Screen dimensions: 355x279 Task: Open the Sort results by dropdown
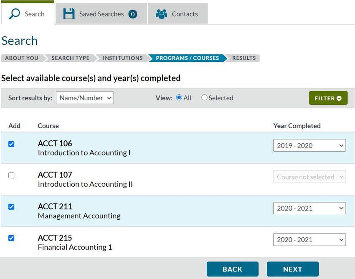(85, 98)
